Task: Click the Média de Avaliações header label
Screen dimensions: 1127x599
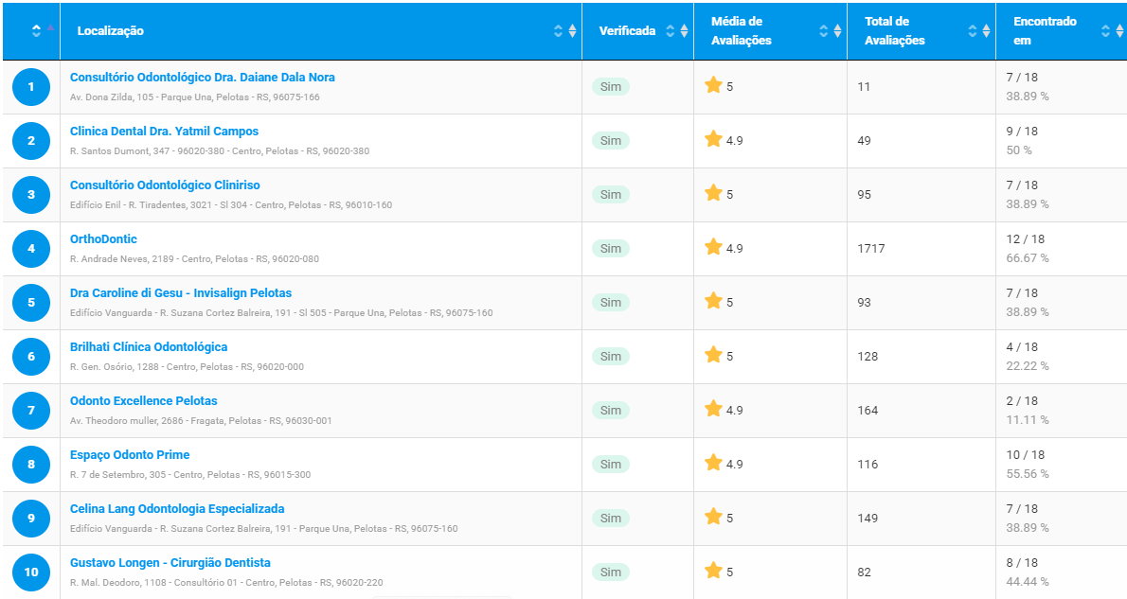Action: [741, 31]
